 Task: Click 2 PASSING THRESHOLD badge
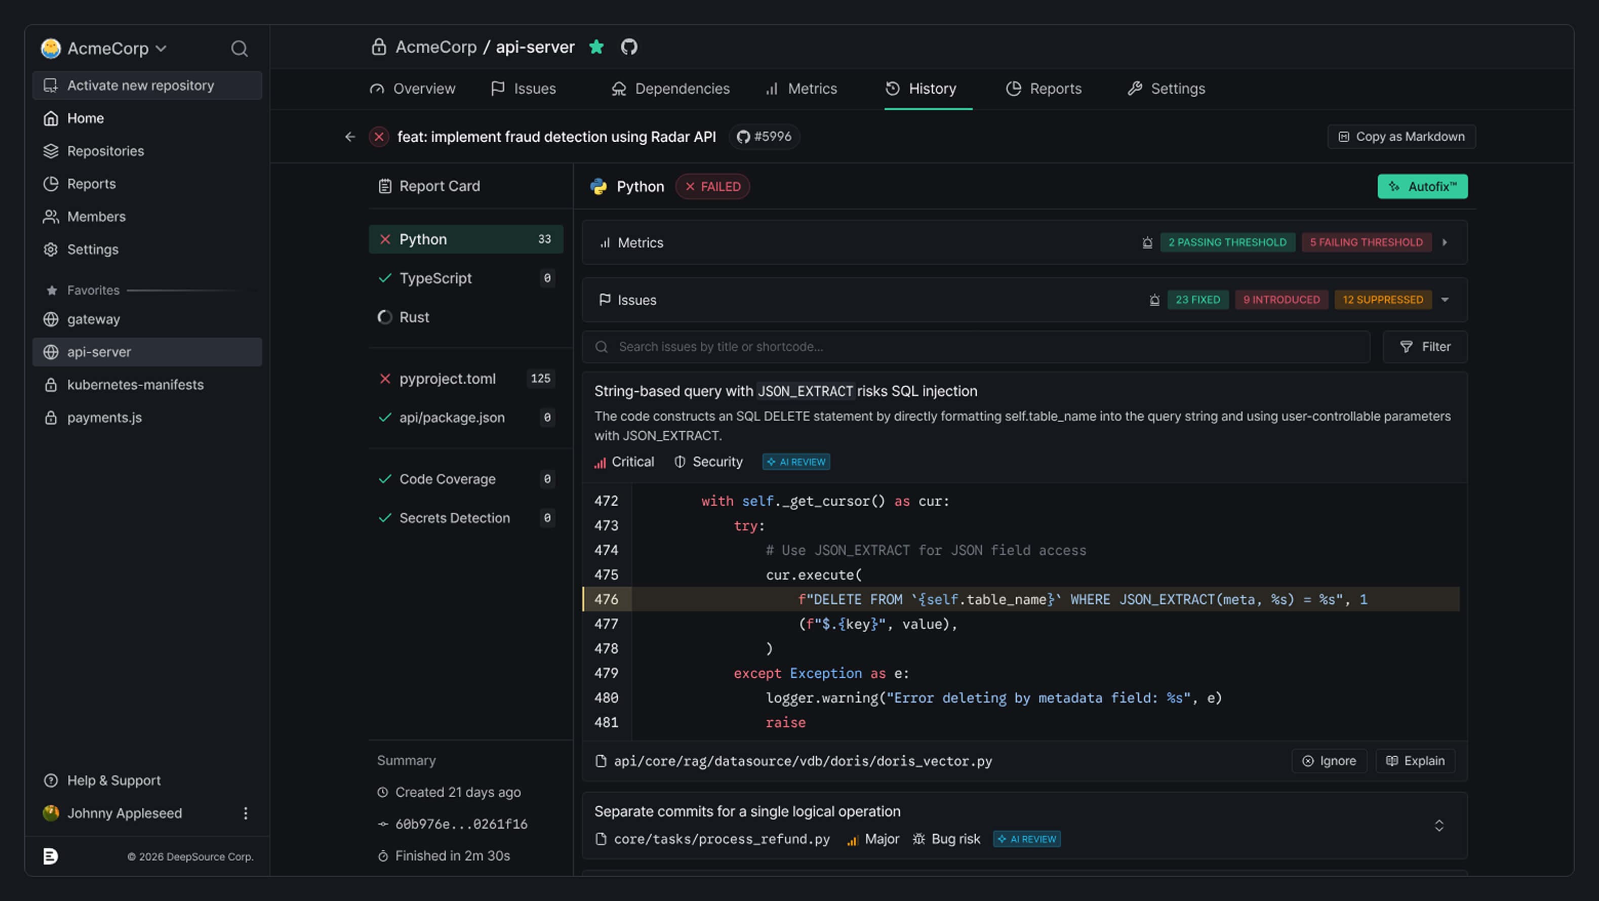pyautogui.click(x=1227, y=242)
